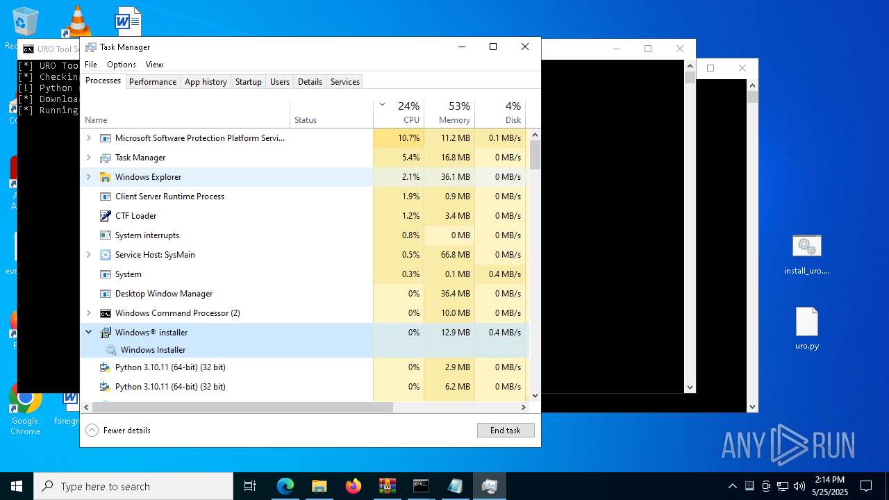The image size is (889, 500).
Task: Expand the Task Manager process row
Action: (88, 158)
